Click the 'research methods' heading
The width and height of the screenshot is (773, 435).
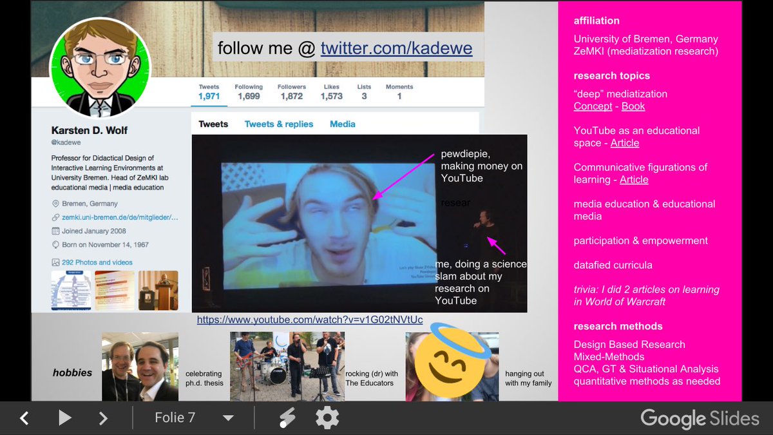(618, 326)
